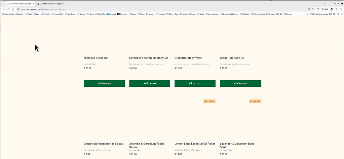Open the News bookmark folder
This screenshot has width=344, height=159.
132,14
